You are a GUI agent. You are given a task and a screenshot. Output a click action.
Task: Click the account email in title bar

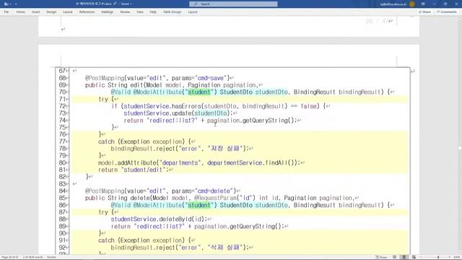(x=393, y=4)
